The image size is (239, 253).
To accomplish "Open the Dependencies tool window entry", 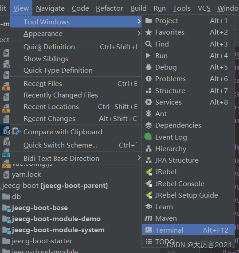I will [188, 125].
